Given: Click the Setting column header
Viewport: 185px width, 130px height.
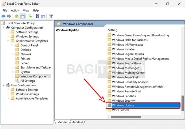Looking at the screenshot, I should click(113, 30).
